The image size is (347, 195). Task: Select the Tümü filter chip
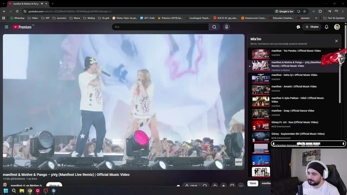pyautogui.click(x=253, y=183)
